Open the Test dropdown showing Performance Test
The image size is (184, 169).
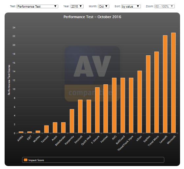pyautogui.click(x=37, y=6)
